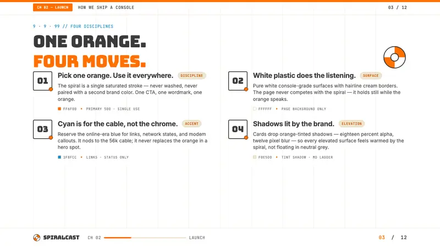
Task: Click the hex code text 'FF6F00'
Action: tap(70, 109)
